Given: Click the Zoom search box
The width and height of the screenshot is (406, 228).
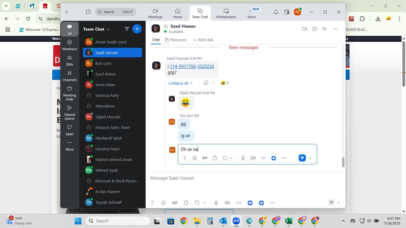Looking at the screenshot, I should [x=116, y=12].
